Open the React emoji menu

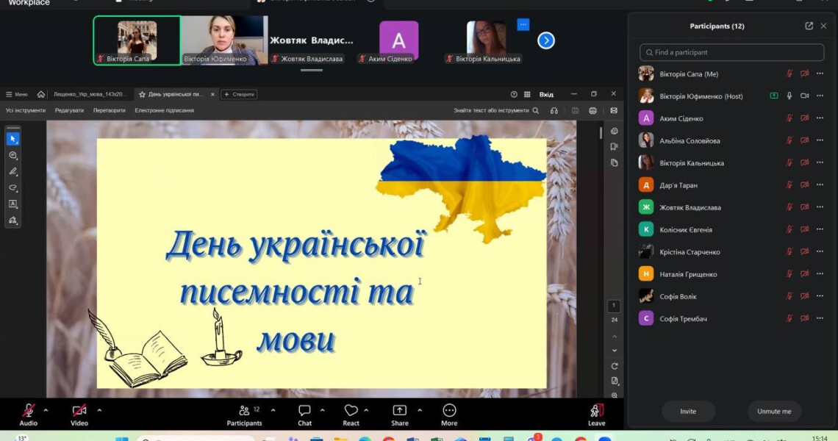tap(351, 415)
